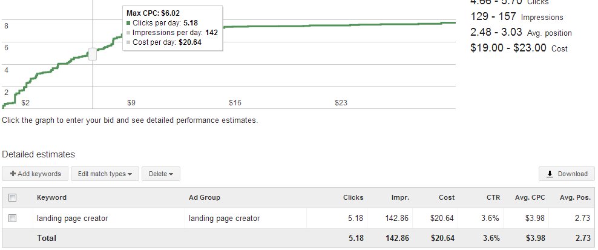Screen dimensions: 598x250
Task: Click the bid slider handle on graph
Action: 93,54
